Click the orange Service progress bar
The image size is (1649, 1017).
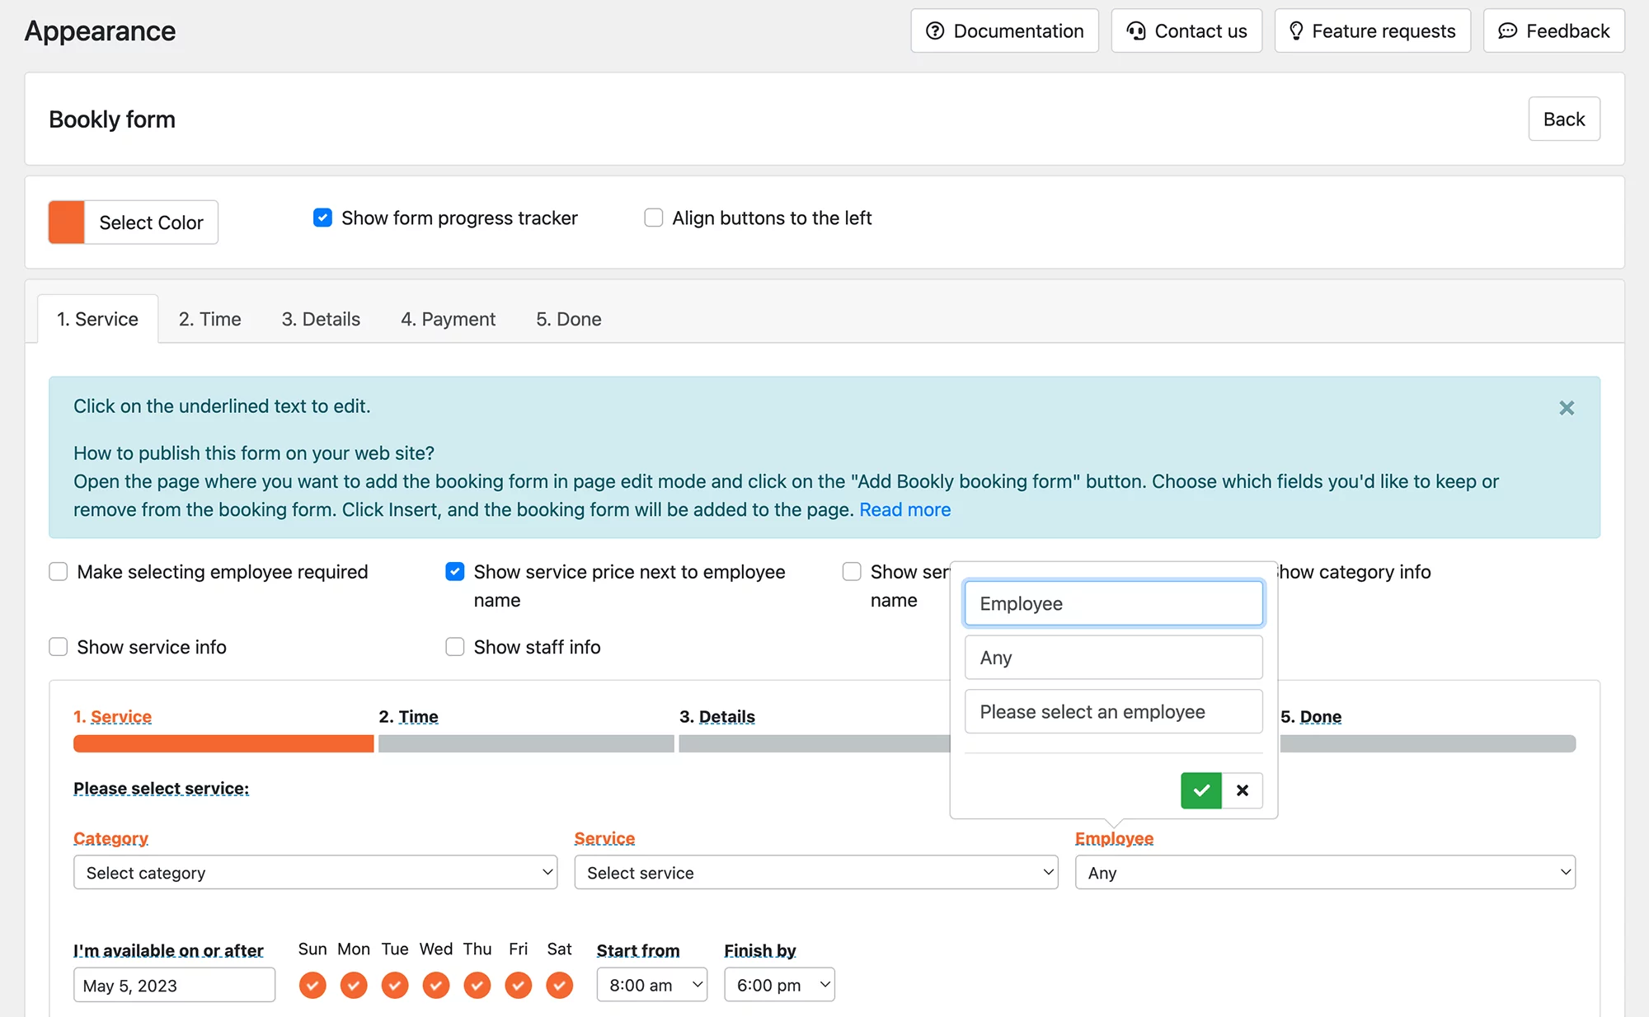223,743
